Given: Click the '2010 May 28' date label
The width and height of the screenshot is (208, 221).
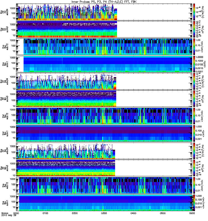Looking at the screenshot, I should (x=9, y=215).
